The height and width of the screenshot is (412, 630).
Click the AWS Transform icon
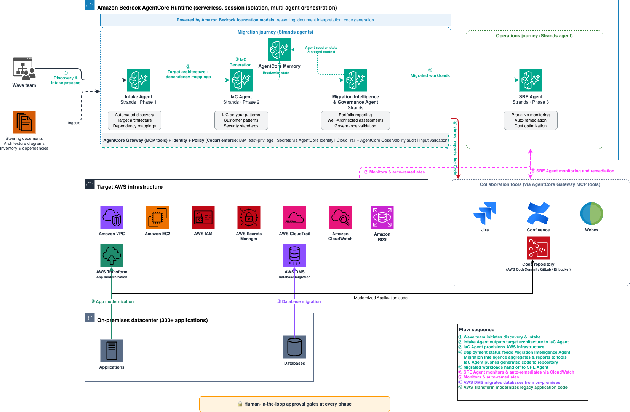coord(112,255)
